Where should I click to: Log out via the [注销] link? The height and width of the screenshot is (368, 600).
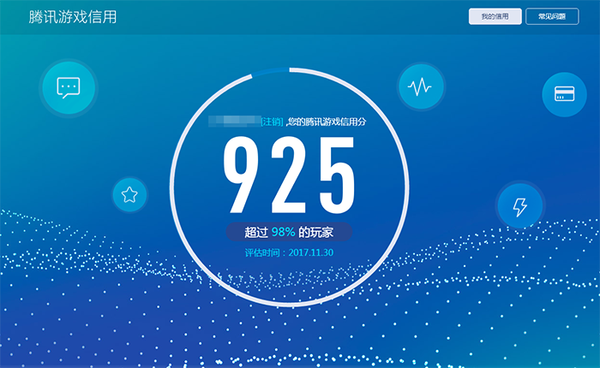[x=272, y=122]
